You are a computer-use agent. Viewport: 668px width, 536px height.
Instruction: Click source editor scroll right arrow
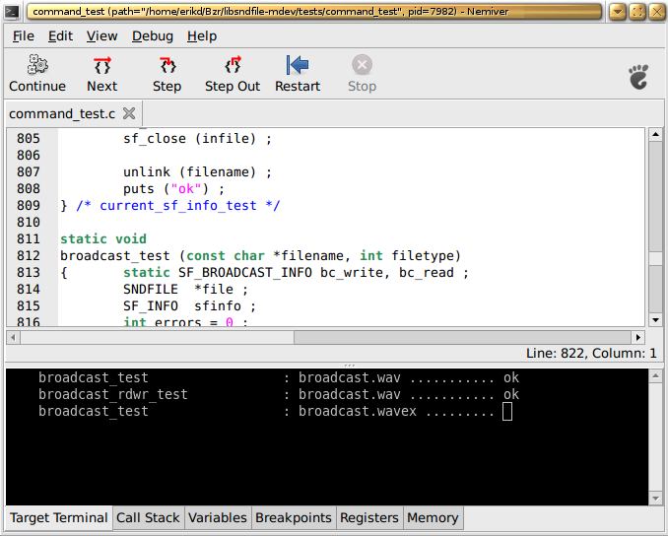click(637, 337)
